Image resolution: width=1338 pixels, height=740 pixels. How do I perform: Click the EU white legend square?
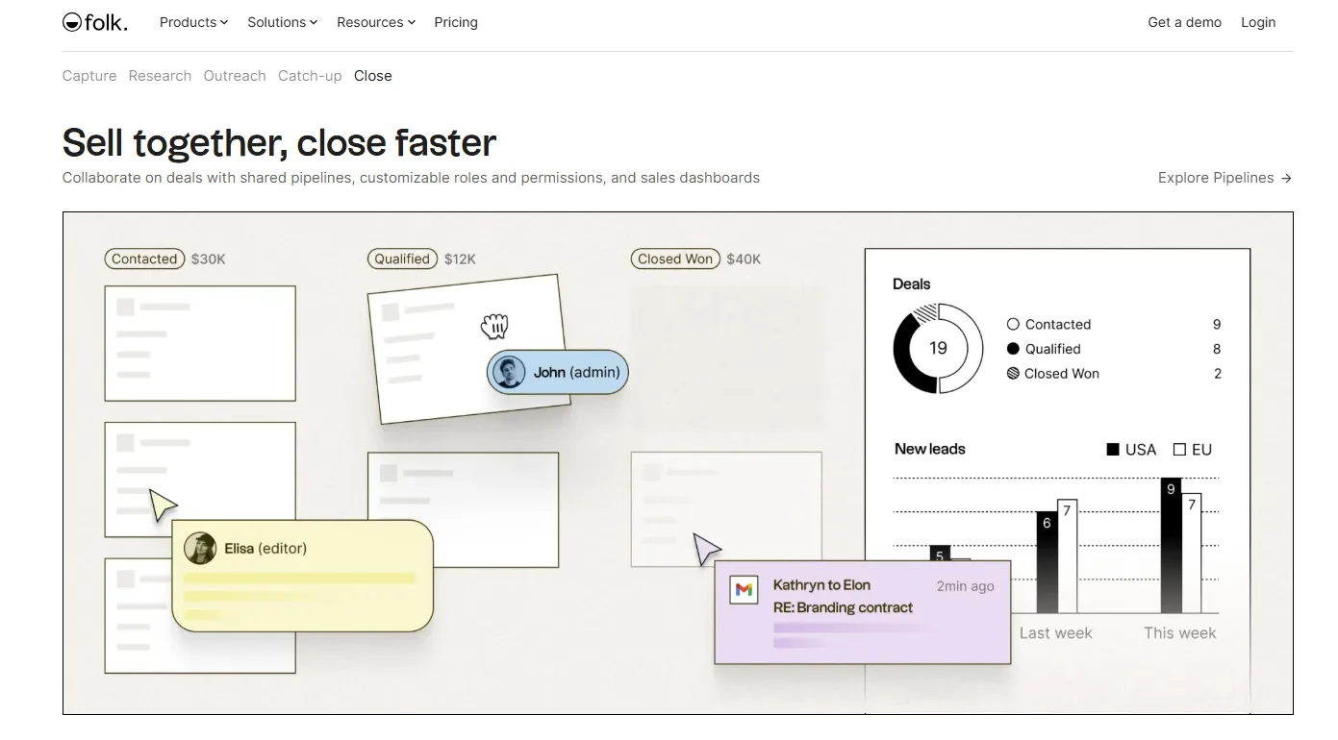click(x=1180, y=450)
